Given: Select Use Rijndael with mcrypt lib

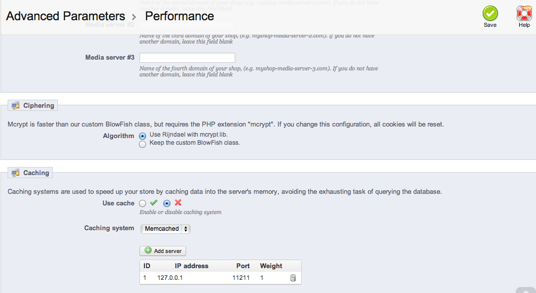Looking at the screenshot, I should tap(142, 136).
